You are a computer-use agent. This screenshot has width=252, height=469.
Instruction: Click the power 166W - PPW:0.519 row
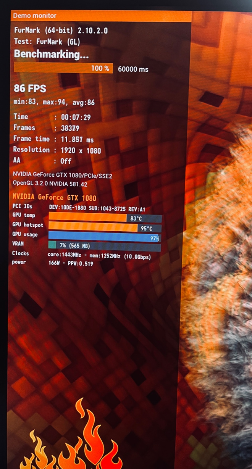tap(53, 263)
